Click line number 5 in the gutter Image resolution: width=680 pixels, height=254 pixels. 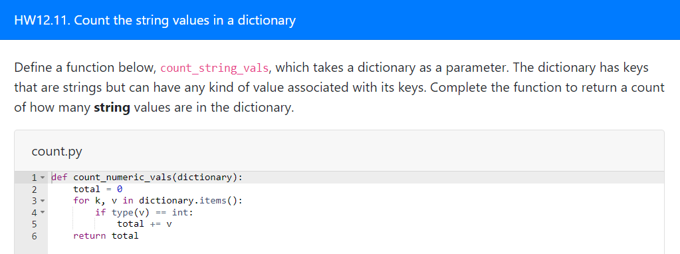pyautogui.click(x=35, y=225)
